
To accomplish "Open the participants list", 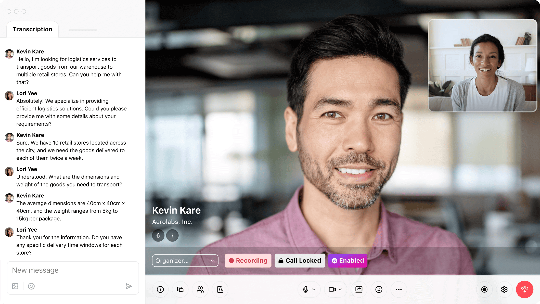I will coord(200,289).
